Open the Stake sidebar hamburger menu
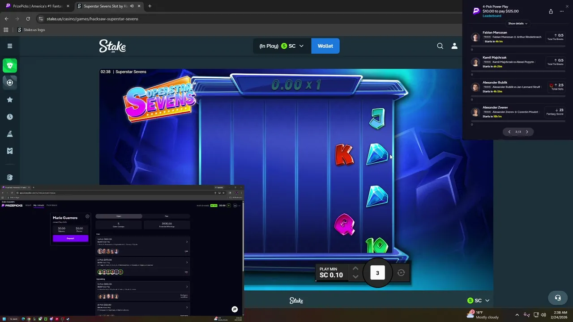The height and width of the screenshot is (322, 573). point(9,46)
